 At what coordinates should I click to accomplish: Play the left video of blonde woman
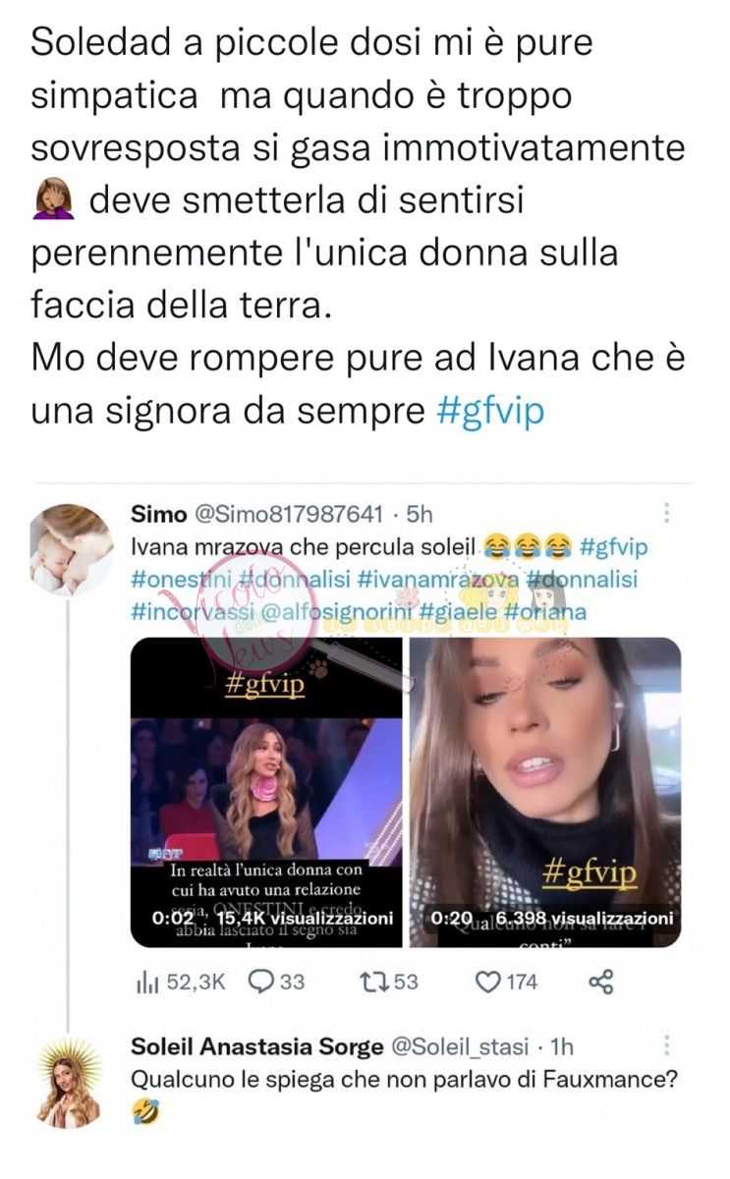coord(266,792)
